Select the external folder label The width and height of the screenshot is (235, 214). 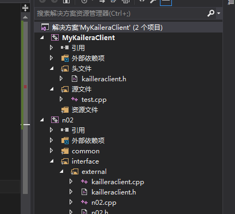(x=94, y=172)
